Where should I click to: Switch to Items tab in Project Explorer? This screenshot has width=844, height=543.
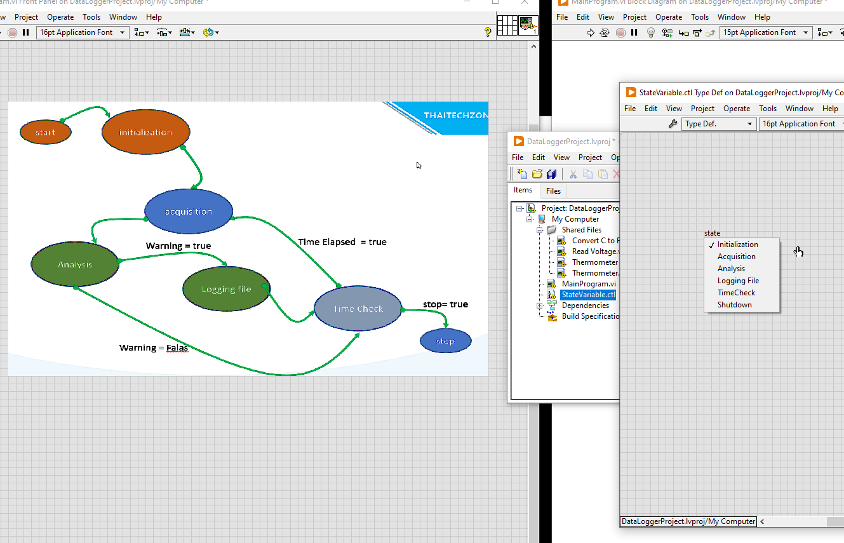click(523, 190)
